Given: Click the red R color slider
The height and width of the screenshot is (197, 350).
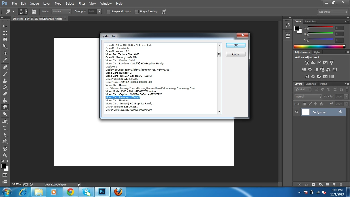Looking at the screenshot, I should [320, 27].
